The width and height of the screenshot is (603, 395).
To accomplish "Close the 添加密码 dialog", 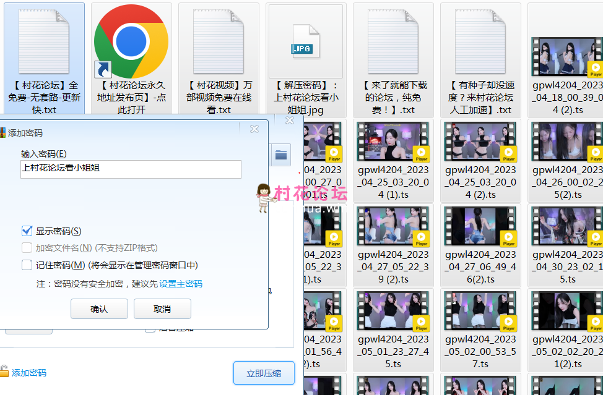I will pos(254,129).
